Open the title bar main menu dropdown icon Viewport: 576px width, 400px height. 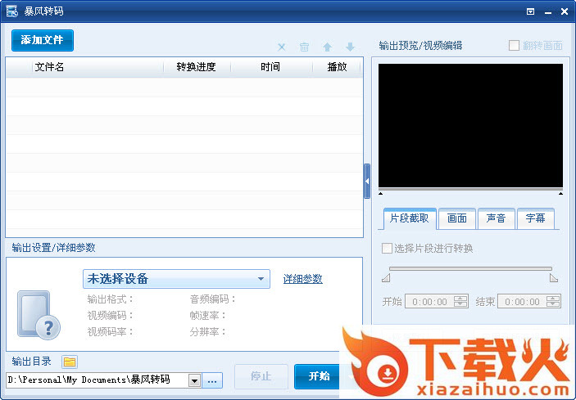point(530,11)
